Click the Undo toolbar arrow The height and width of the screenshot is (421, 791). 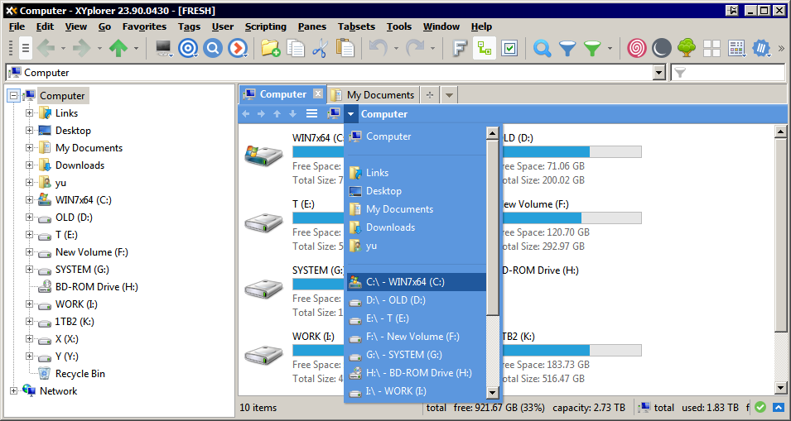click(379, 48)
